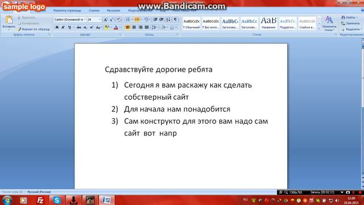Toggle Strikethrough formatting
364x205 pixels.
(78, 27)
